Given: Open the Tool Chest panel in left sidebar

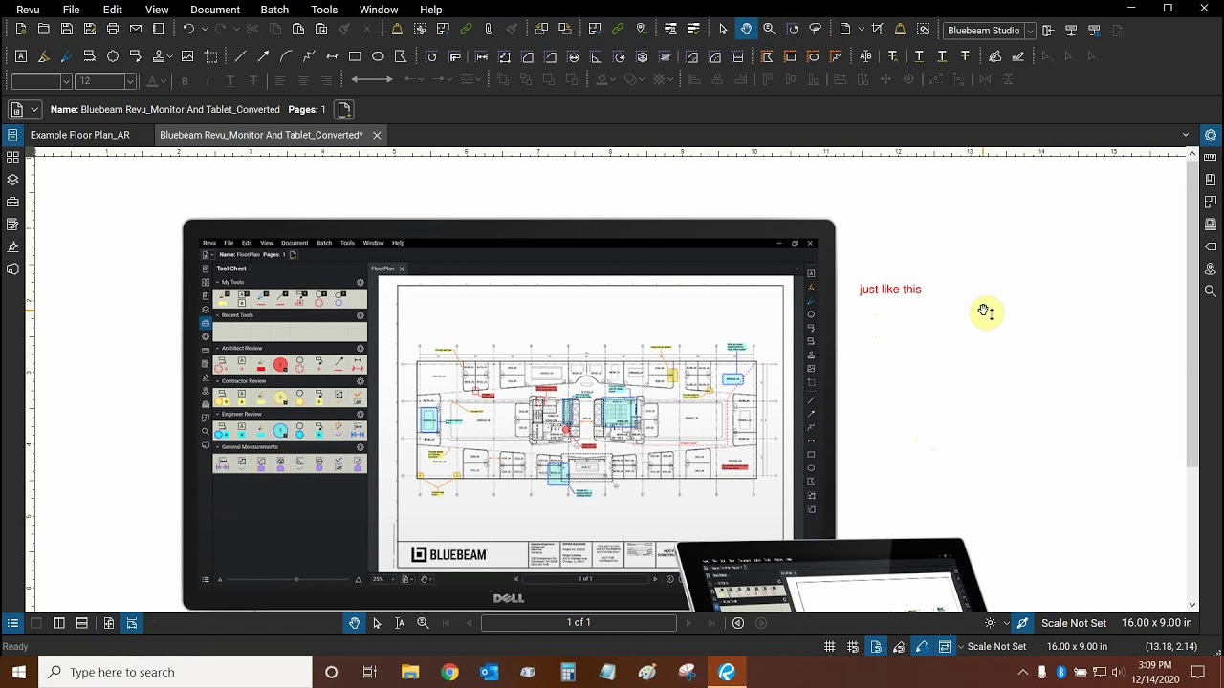Looking at the screenshot, I should [x=12, y=202].
